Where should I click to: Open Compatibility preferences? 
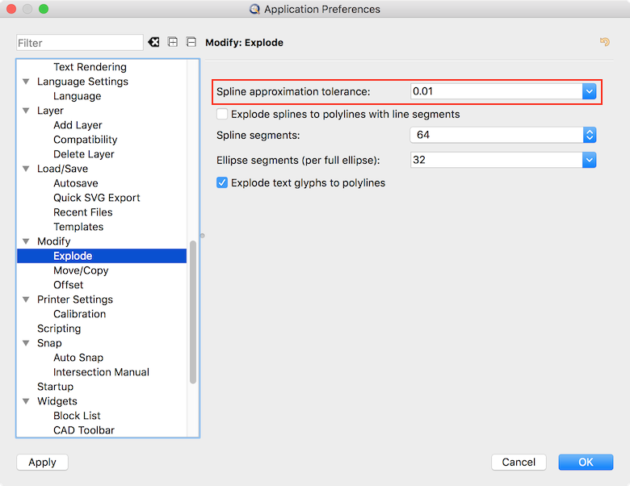pyautogui.click(x=85, y=140)
